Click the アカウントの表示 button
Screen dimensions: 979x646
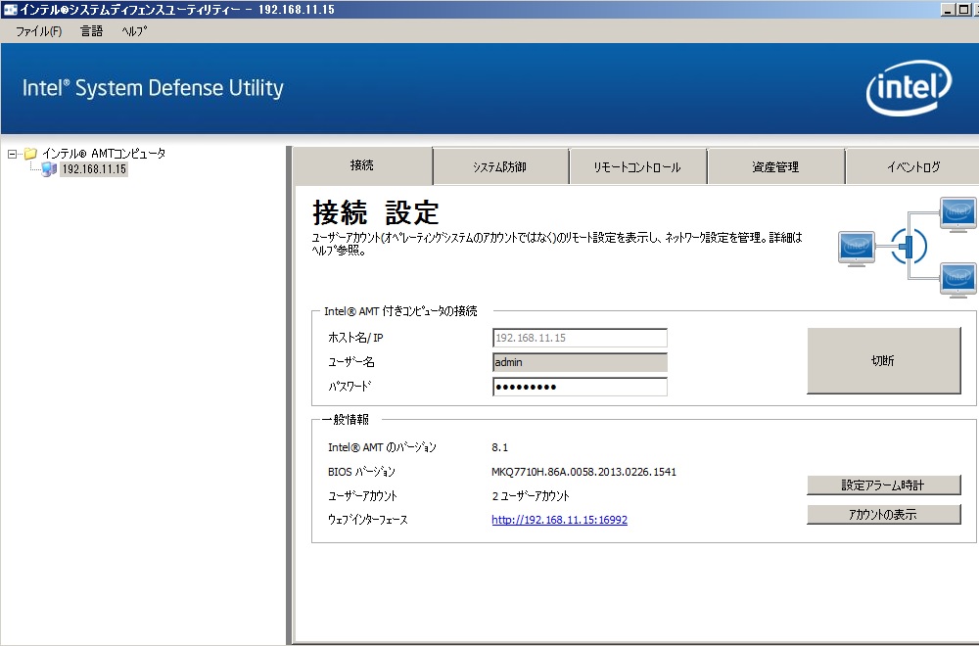click(x=883, y=514)
